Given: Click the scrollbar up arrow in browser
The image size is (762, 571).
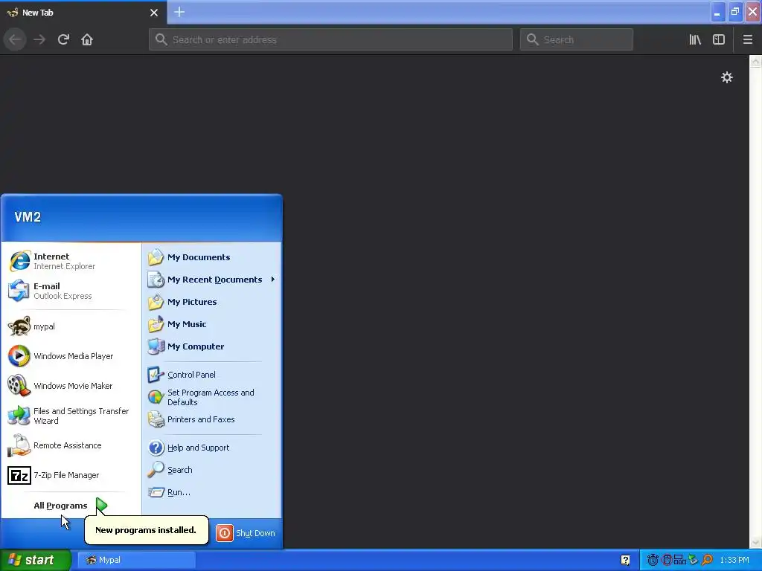Looking at the screenshot, I should [755, 62].
